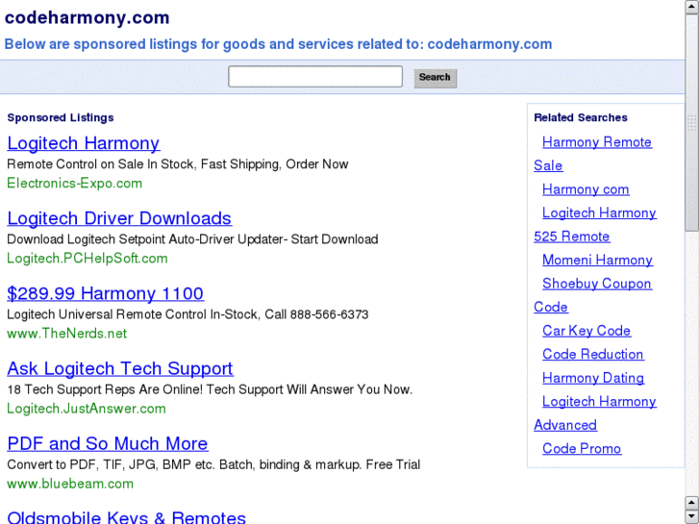699x524 pixels.
Task: Click the bottommost scrollbar down arrow
Action: [692, 516]
